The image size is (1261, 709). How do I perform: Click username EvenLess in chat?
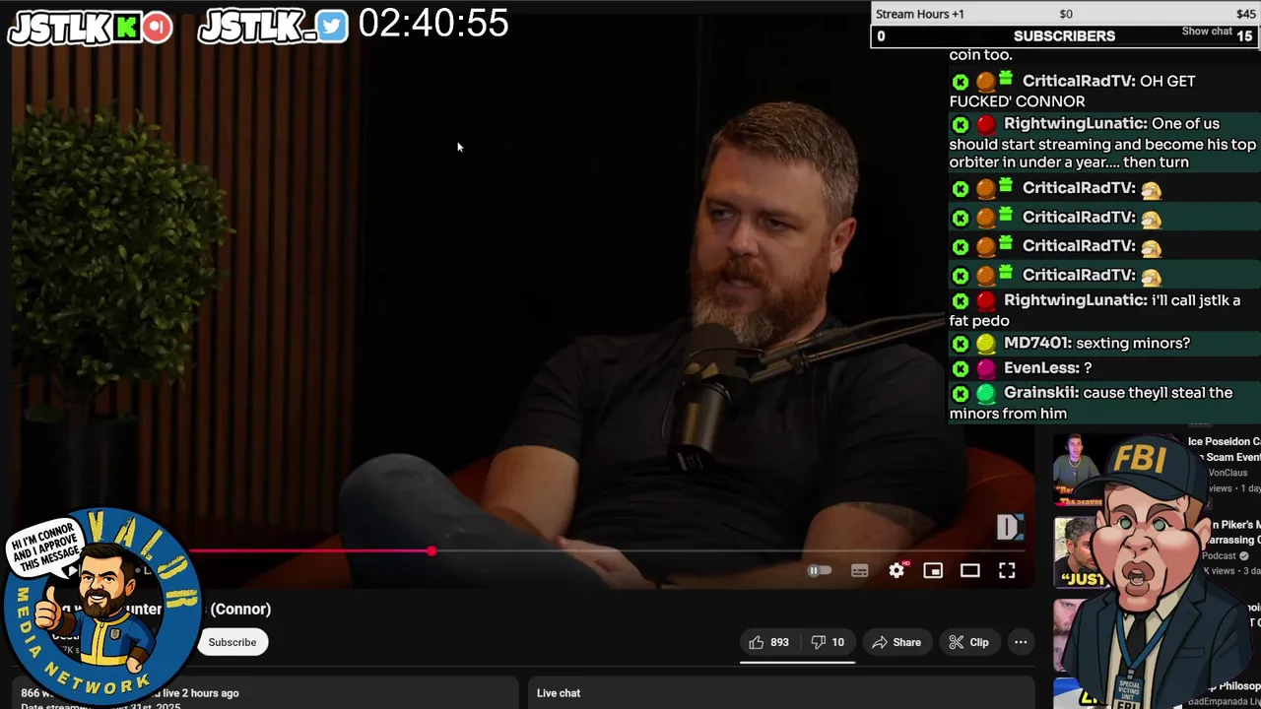pos(1041,367)
